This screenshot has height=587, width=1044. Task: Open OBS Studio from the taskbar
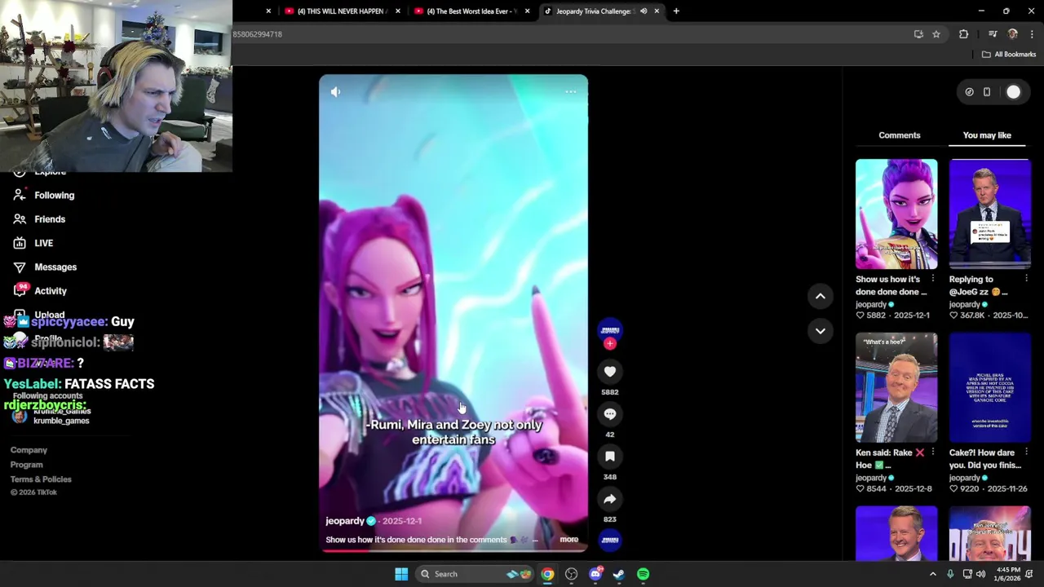pyautogui.click(x=571, y=574)
